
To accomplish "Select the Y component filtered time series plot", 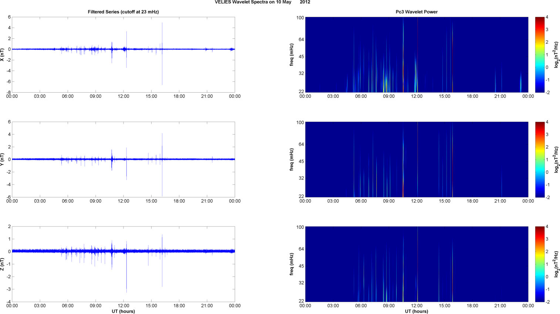I will (123, 159).
